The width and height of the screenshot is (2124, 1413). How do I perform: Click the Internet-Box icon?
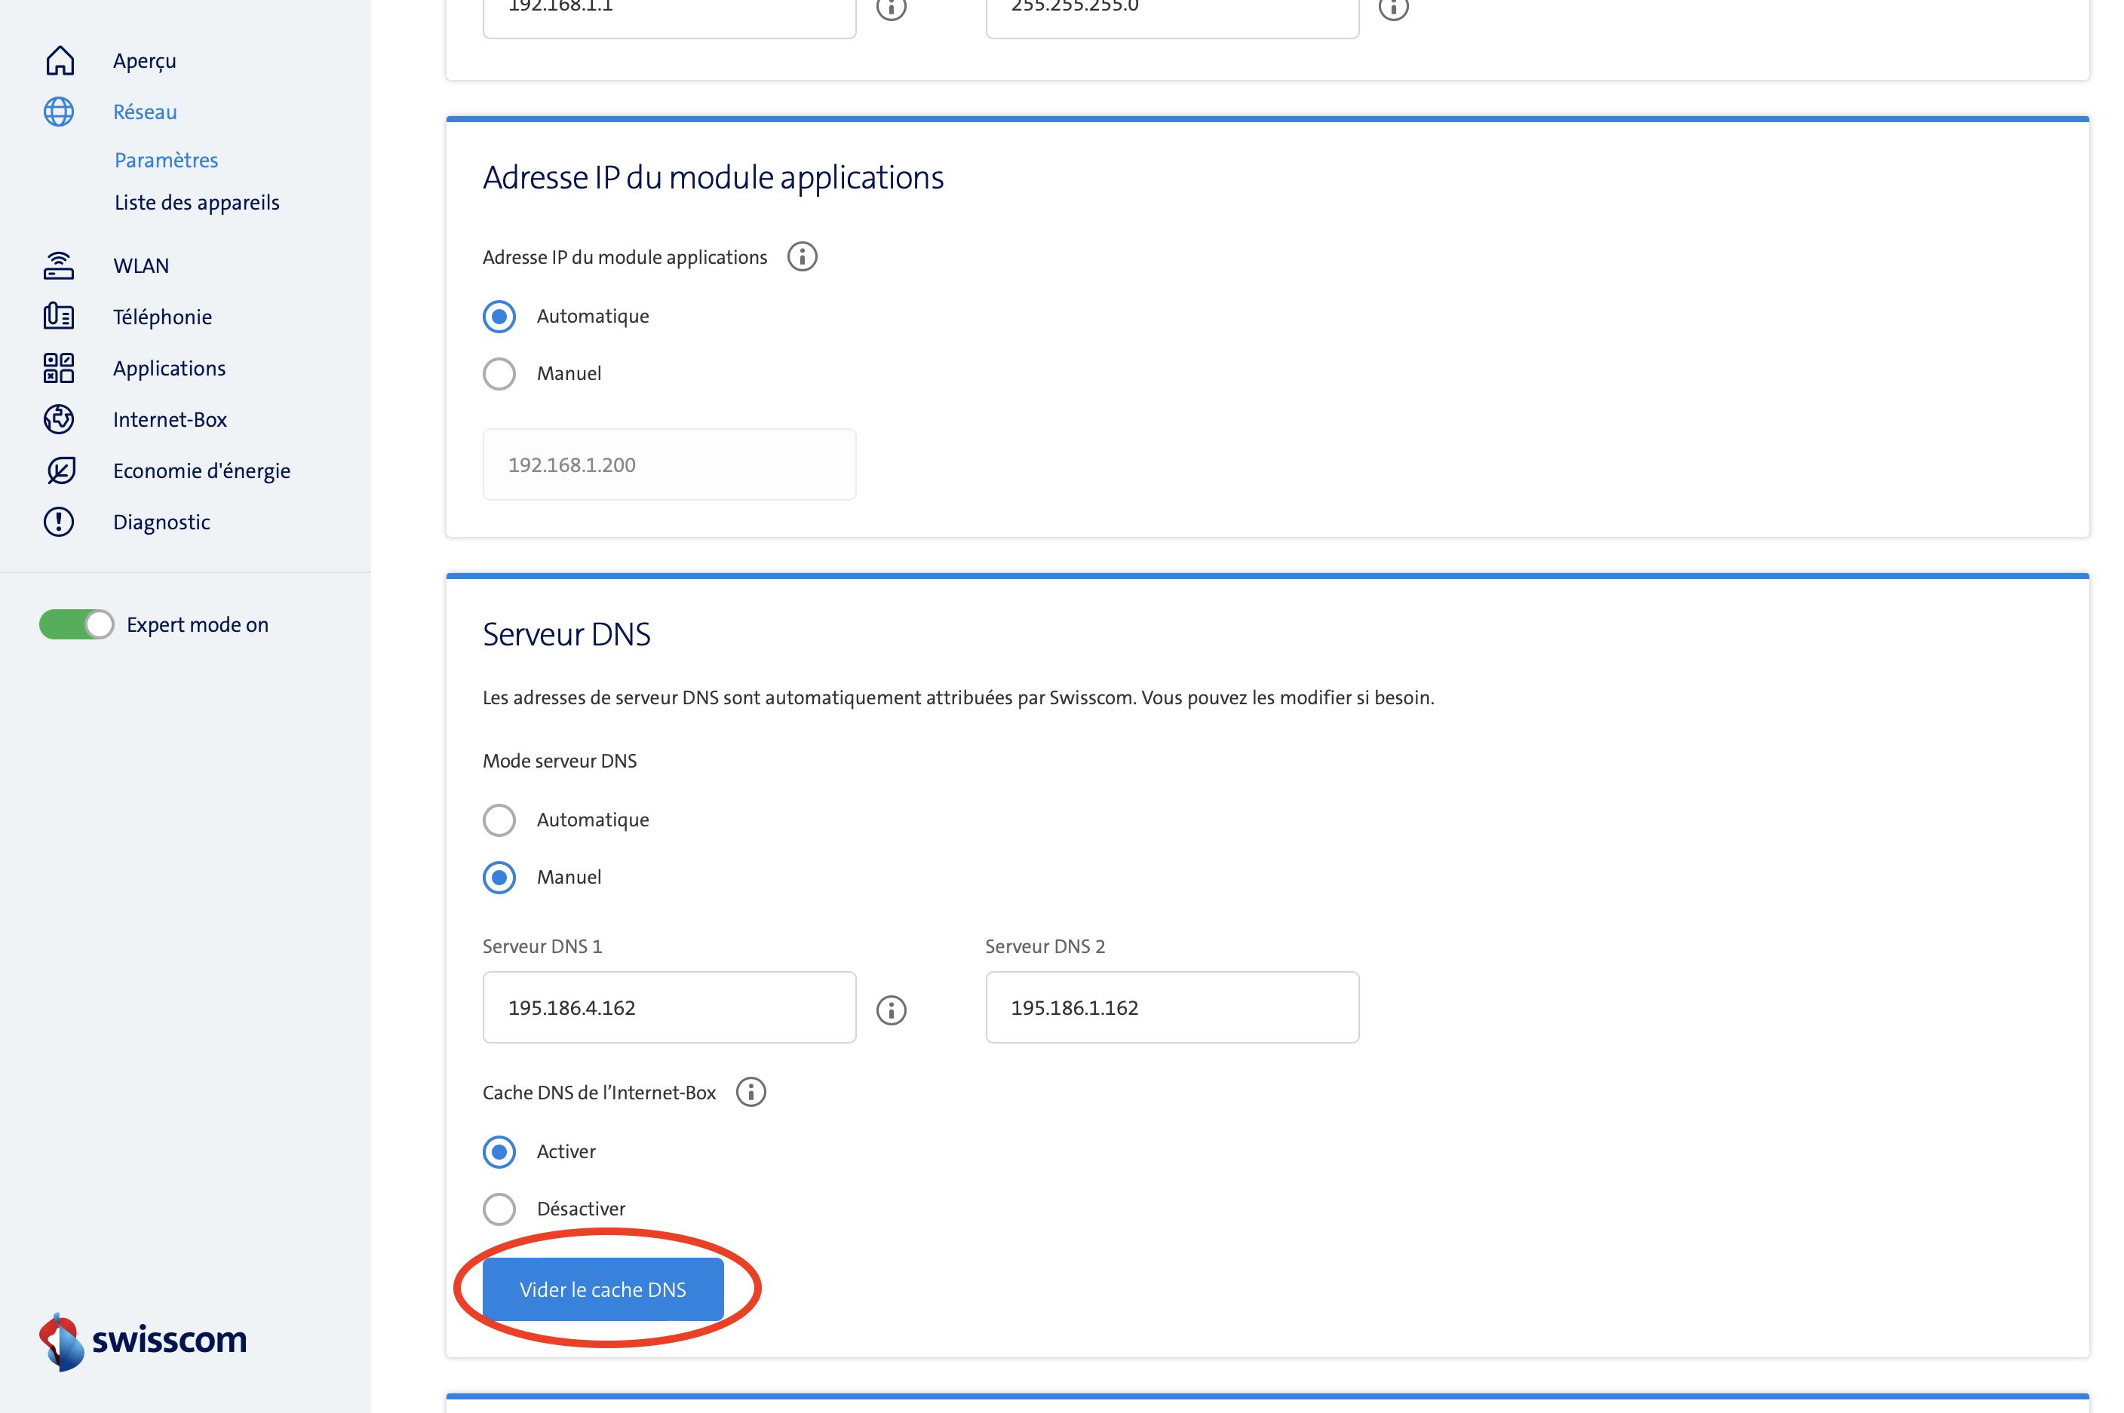(x=60, y=419)
